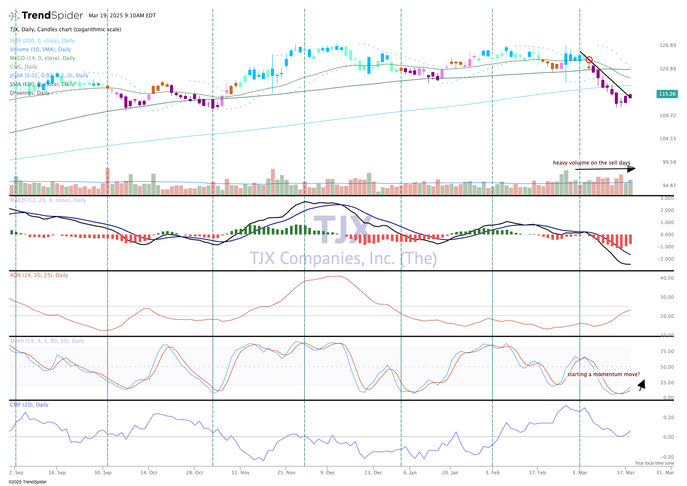This screenshot has height=486, width=687.
Task: Toggle the Volume (50, SMA) indicator label
Action: tap(40, 50)
